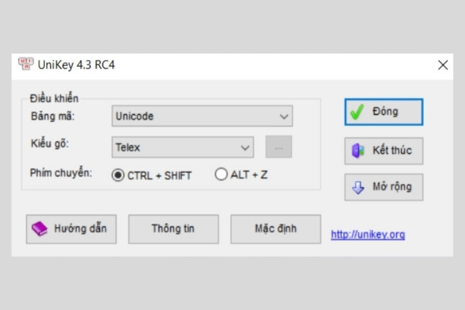Screen dimensions: 465x310
Task: Click the blue down-arrow icon beside Mở rộng
Action: pos(358,187)
